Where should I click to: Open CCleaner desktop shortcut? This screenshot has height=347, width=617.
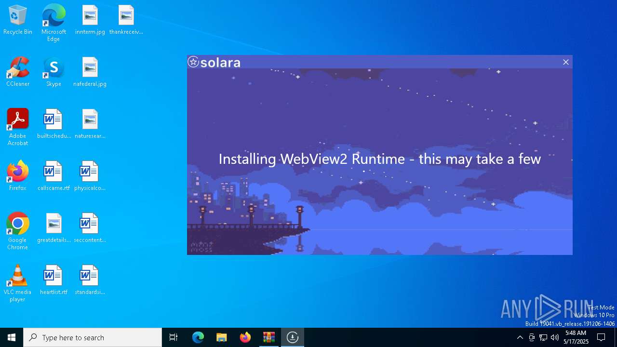(x=18, y=72)
